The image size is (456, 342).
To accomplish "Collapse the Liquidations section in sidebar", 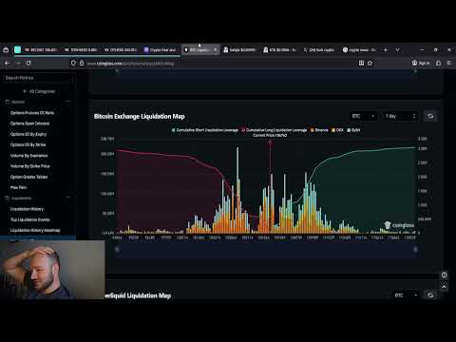I will [68, 198].
